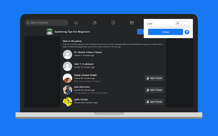Click the Search Facebook box
The height and width of the screenshot is (136, 218).
47,23
